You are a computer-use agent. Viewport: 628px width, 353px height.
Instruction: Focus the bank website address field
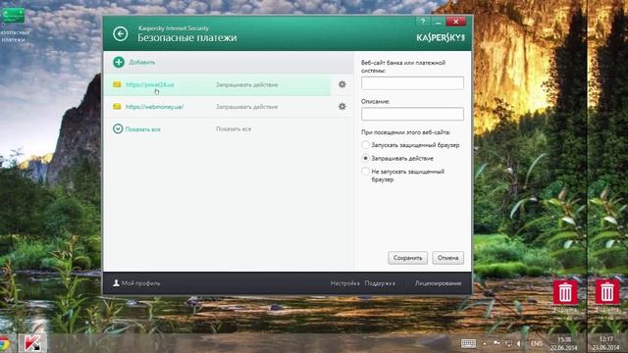[x=412, y=83]
